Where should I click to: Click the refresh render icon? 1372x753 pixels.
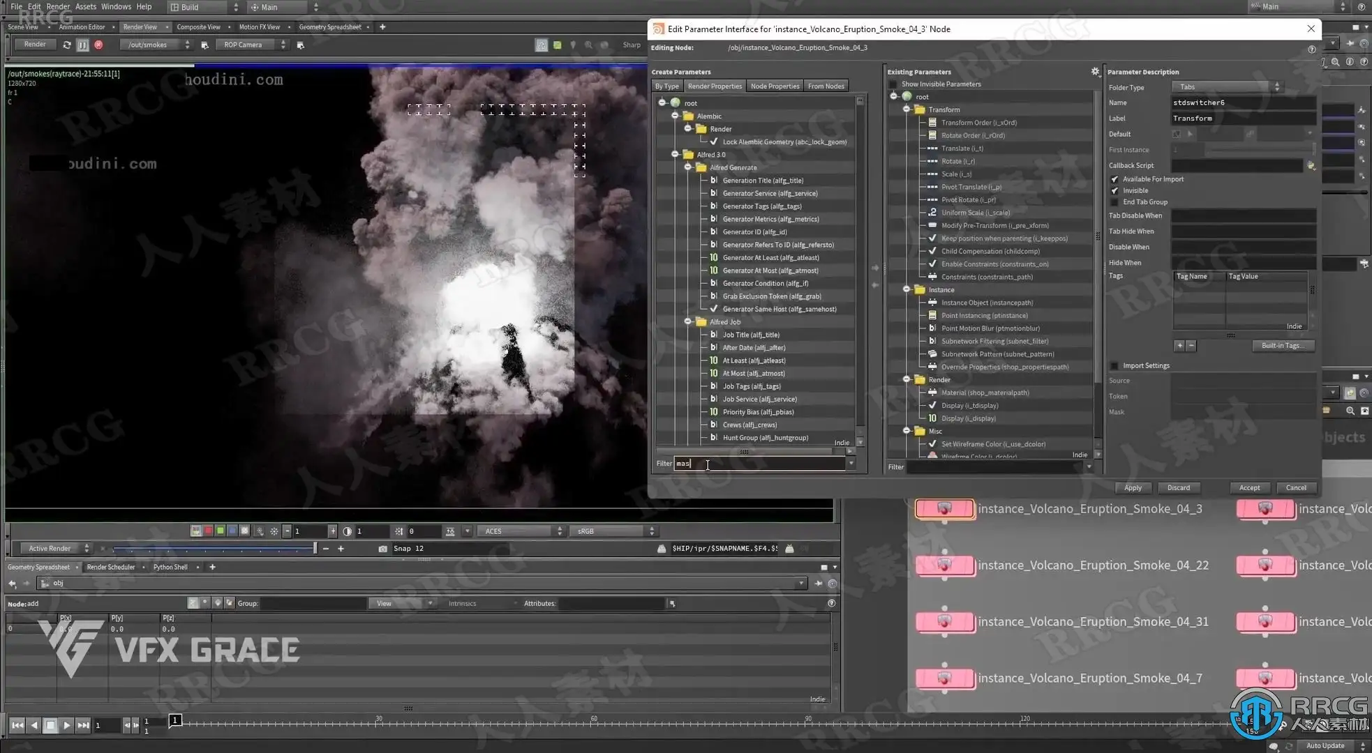(x=67, y=45)
